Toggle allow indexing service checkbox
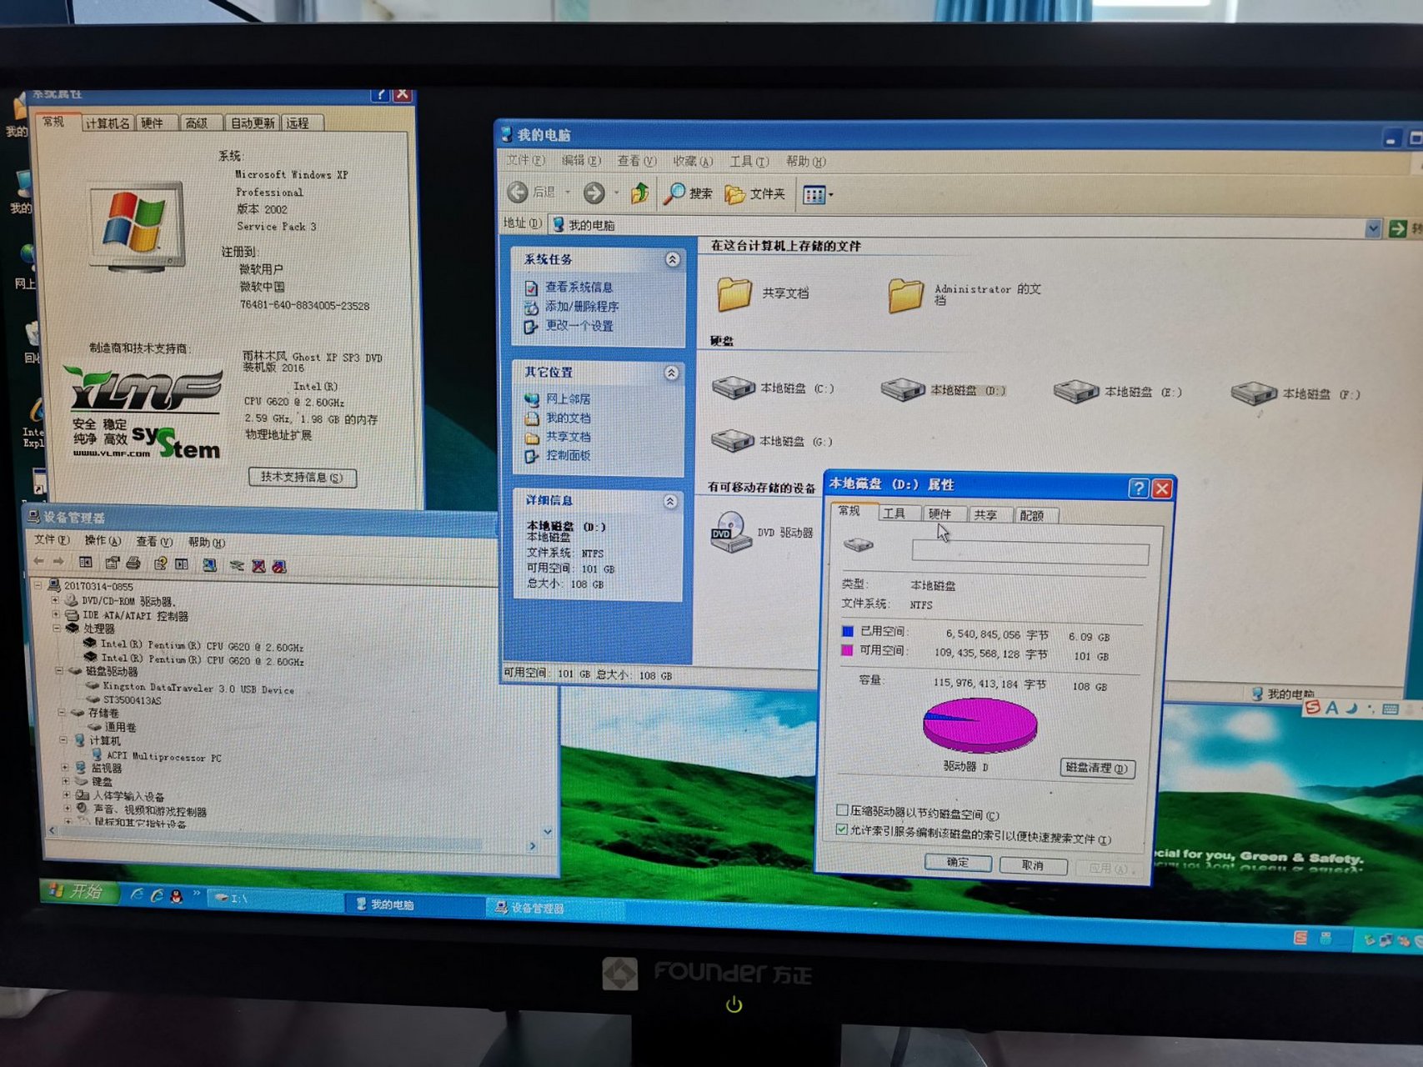The image size is (1423, 1067). 842,829
